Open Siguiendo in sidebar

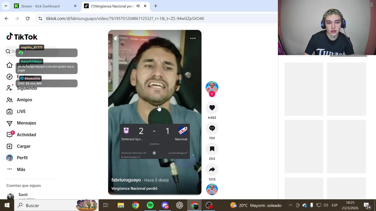(22, 88)
